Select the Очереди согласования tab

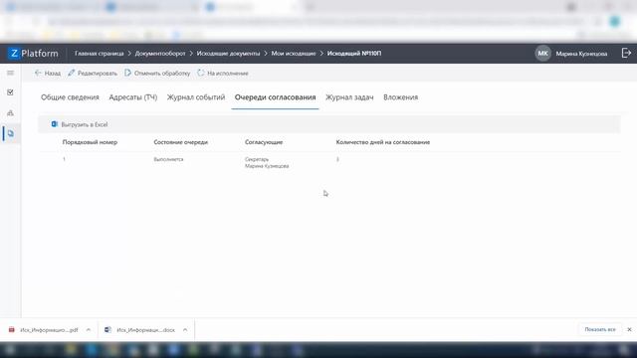pos(275,97)
